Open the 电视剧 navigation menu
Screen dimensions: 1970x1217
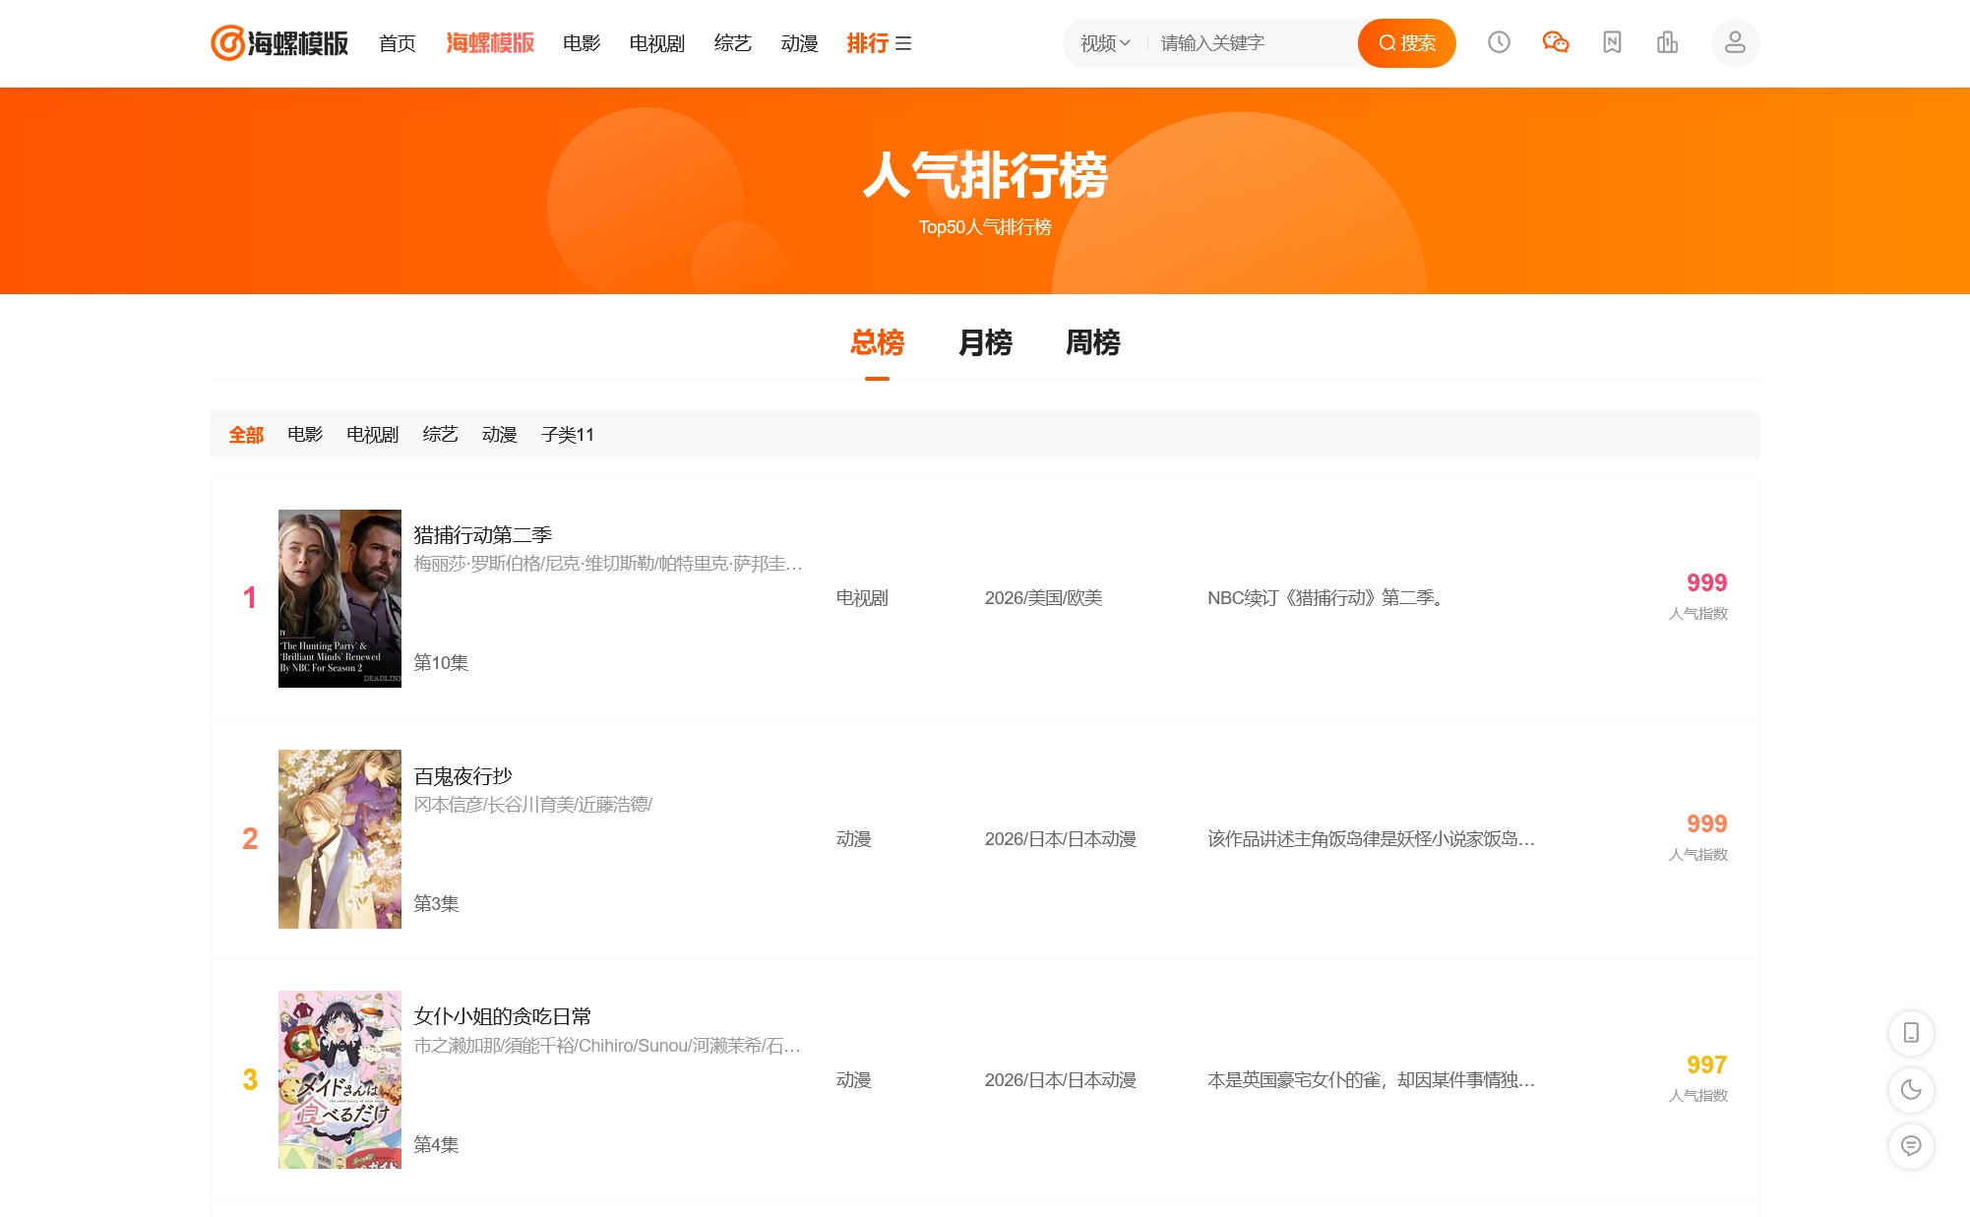656,43
